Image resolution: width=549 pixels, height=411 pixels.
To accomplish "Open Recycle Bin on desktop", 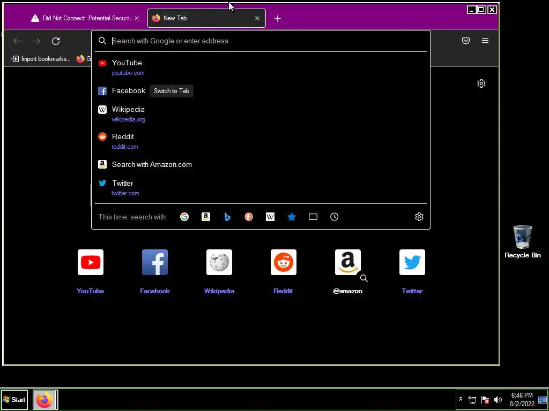I will coord(522,242).
